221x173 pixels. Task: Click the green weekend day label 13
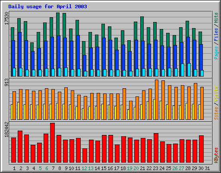point(91,168)
